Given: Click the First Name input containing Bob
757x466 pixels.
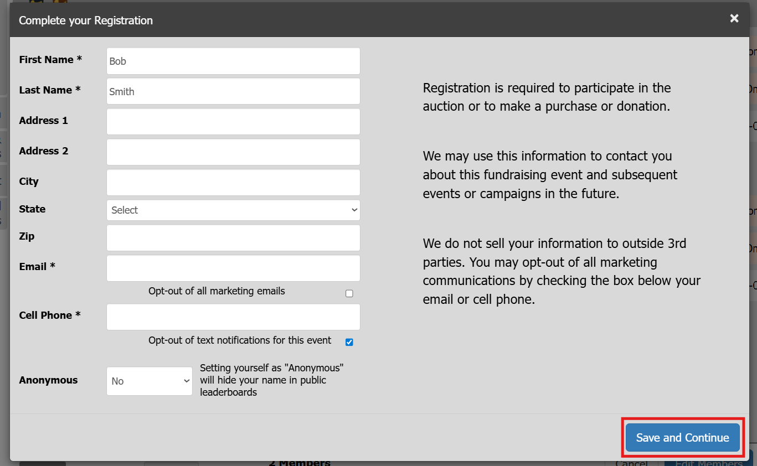Looking at the screenshot, I should click(233, 61).
